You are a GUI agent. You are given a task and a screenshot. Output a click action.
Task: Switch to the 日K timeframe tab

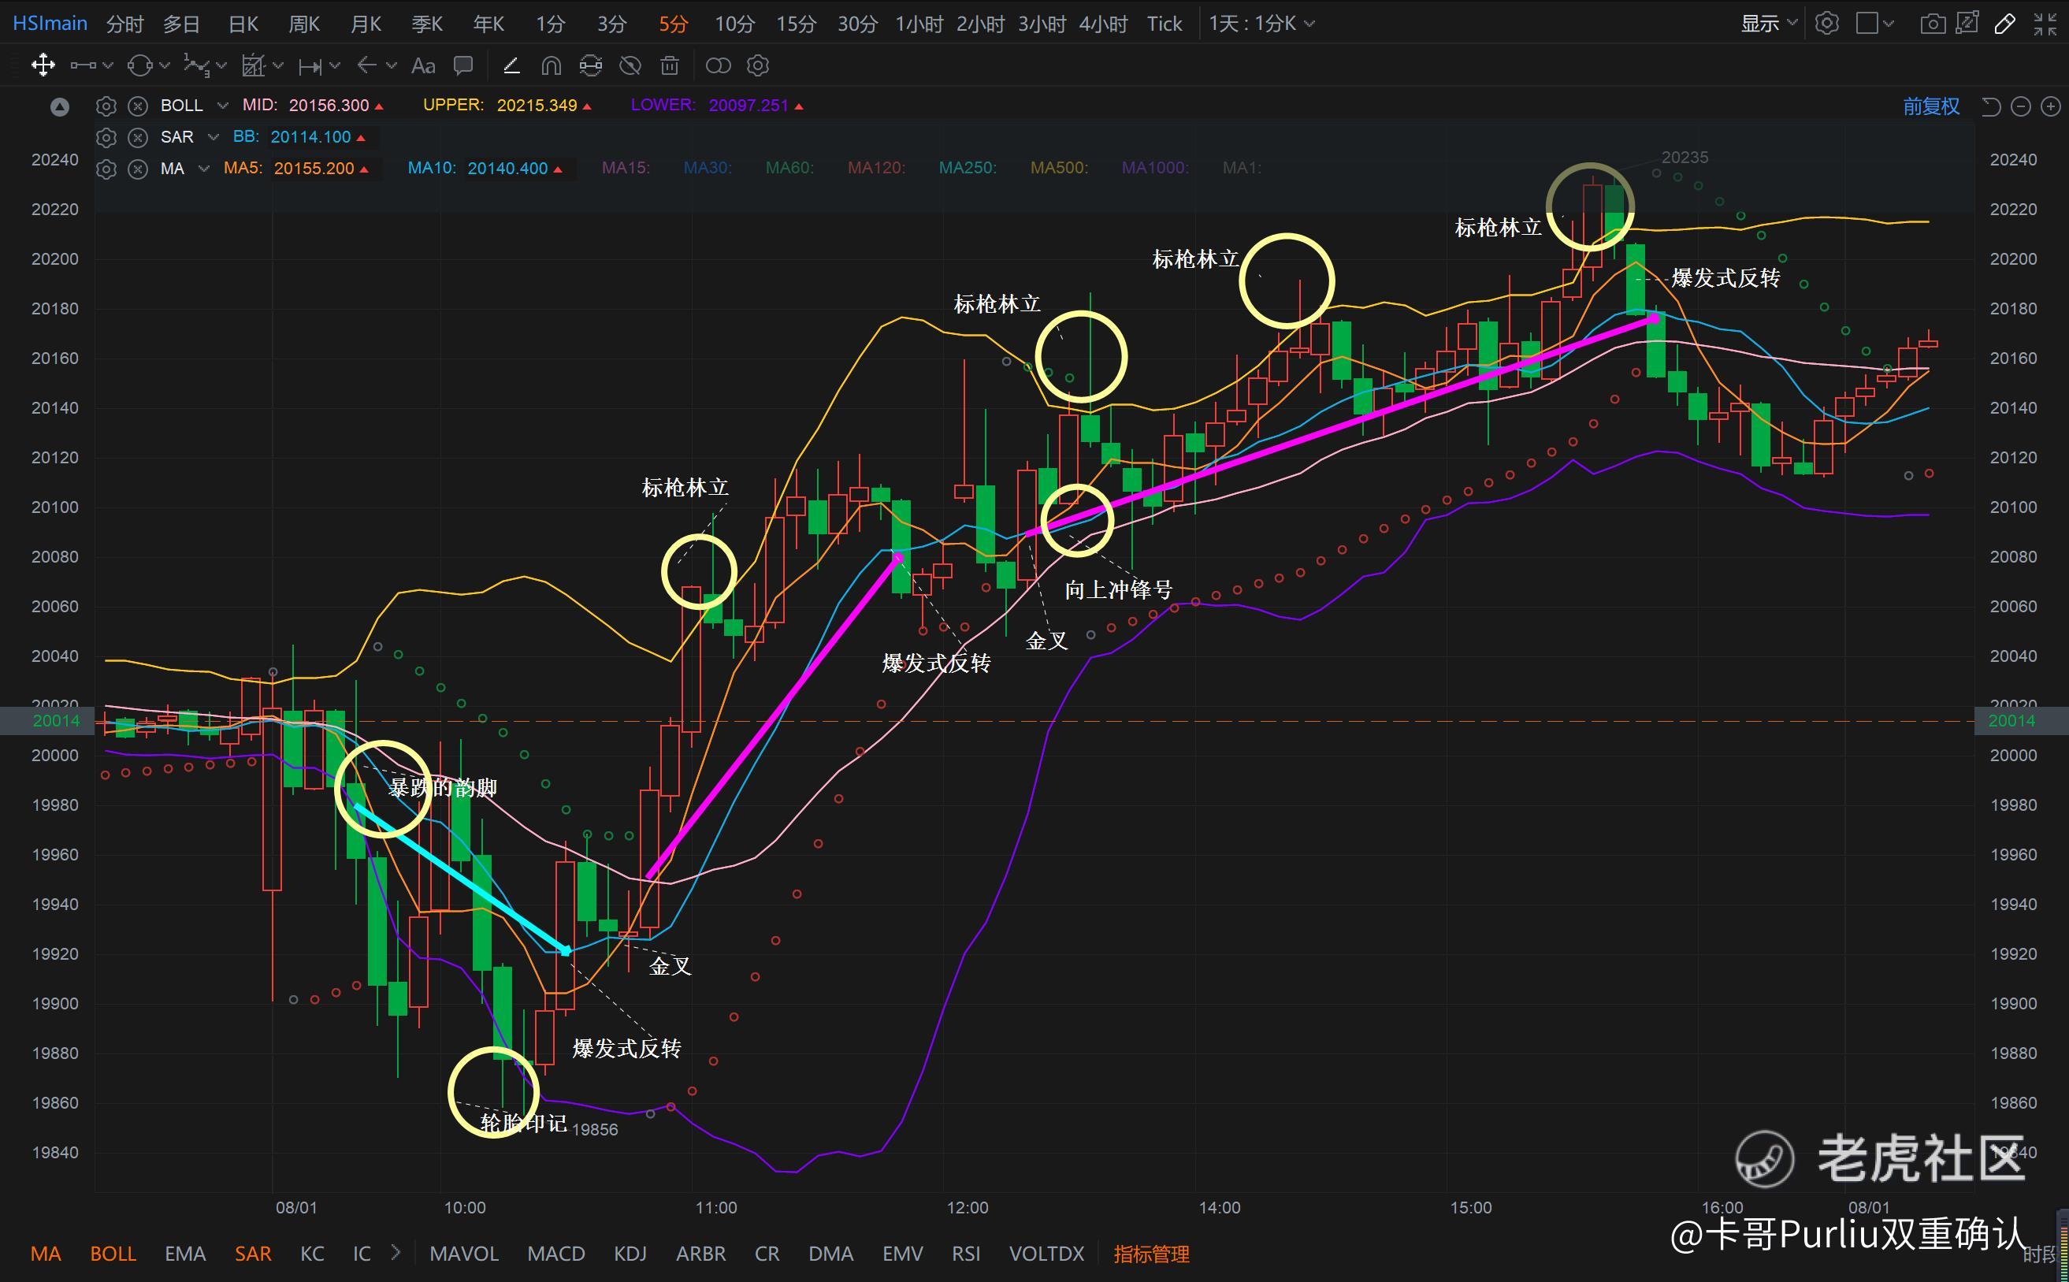pos(243,24)
